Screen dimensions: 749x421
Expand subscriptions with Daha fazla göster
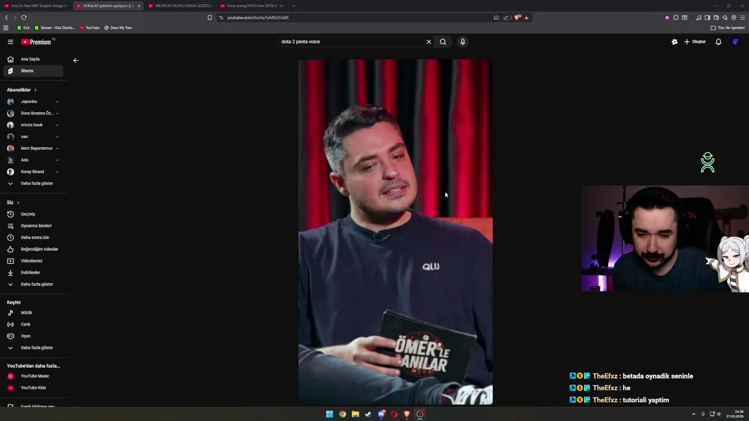pyautogui.click(x=35, y=184)
